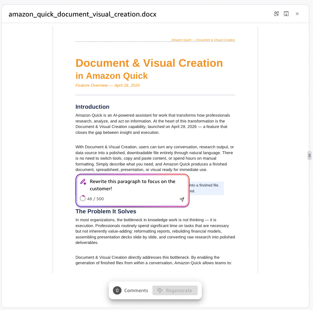
Task: Click the Introduction heading
Action: [92, 107]
